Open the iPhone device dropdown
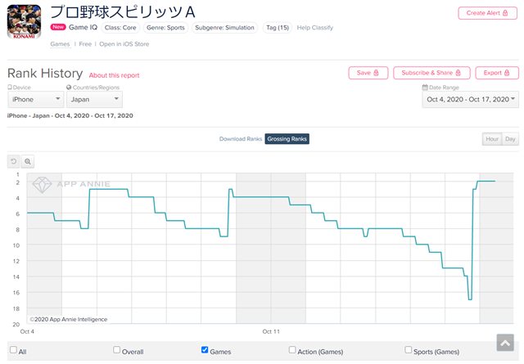This screenshot has height=364, width=524. pyautogui.click(x=36, y=100)
